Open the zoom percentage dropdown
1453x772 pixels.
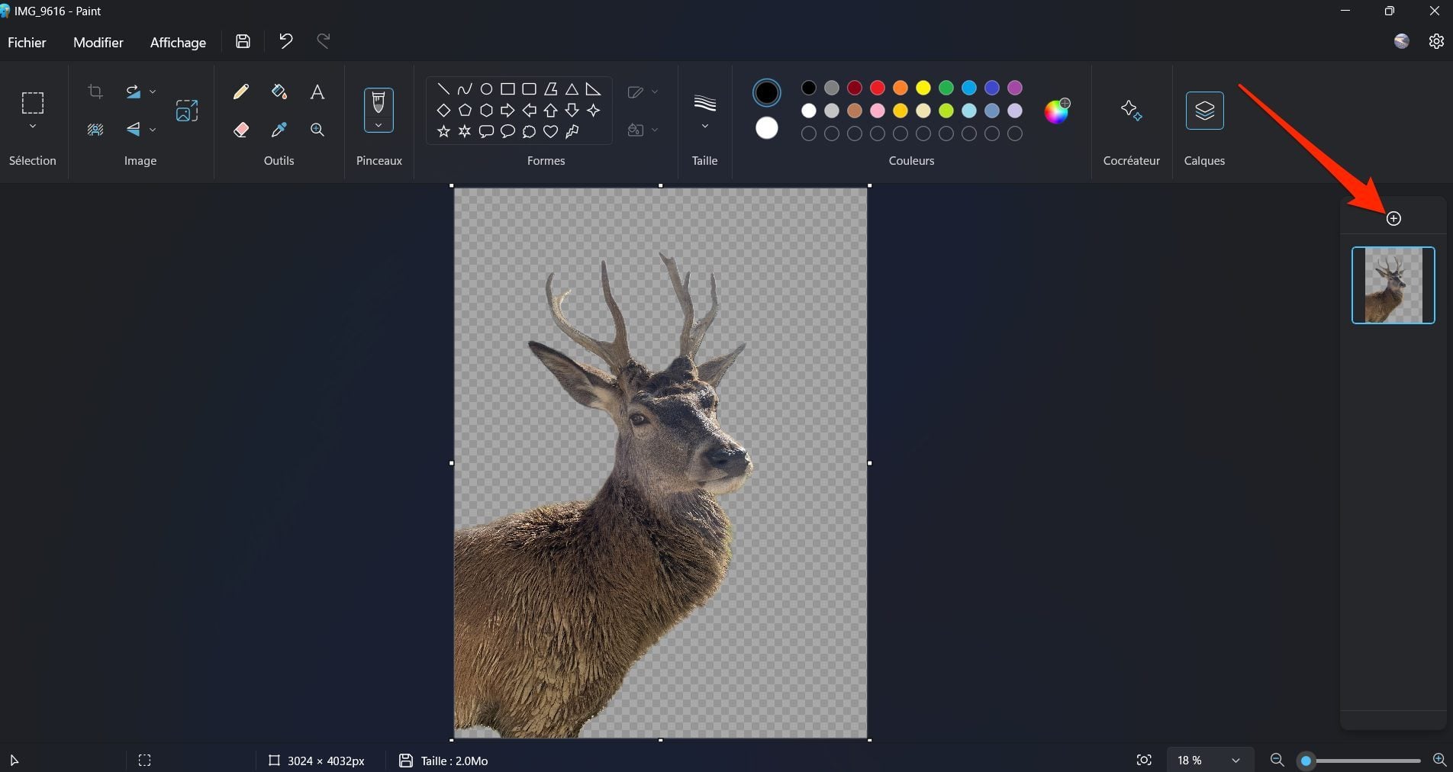1235,761
